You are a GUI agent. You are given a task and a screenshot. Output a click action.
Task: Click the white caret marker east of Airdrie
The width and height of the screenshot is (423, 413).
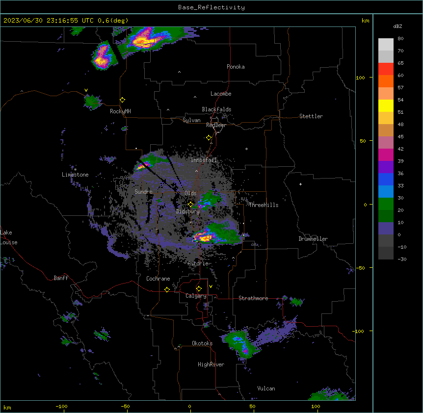234,258
